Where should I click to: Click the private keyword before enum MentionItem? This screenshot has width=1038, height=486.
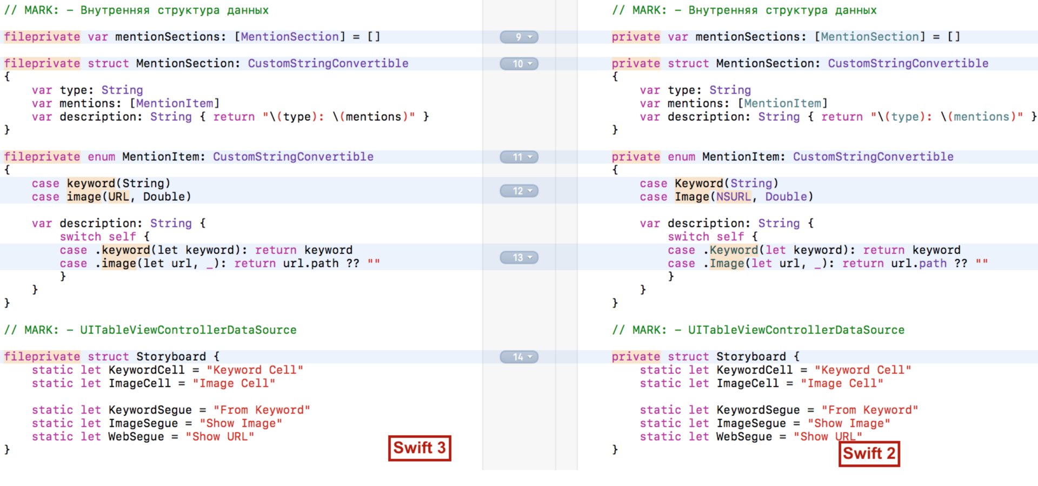[635, 157]
